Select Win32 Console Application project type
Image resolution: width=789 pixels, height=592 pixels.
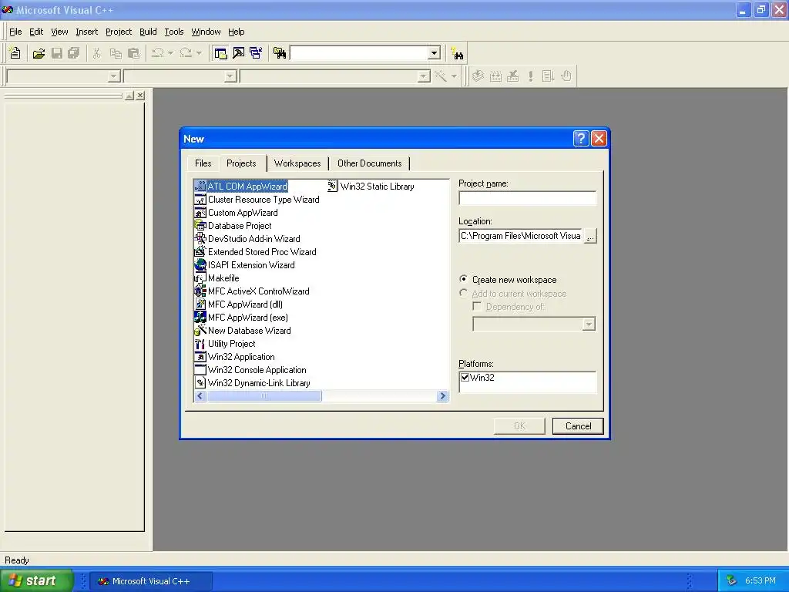[250, 369]
